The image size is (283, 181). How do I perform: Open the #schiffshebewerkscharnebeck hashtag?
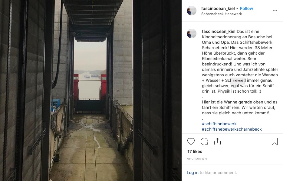click(x=232, y=129)
